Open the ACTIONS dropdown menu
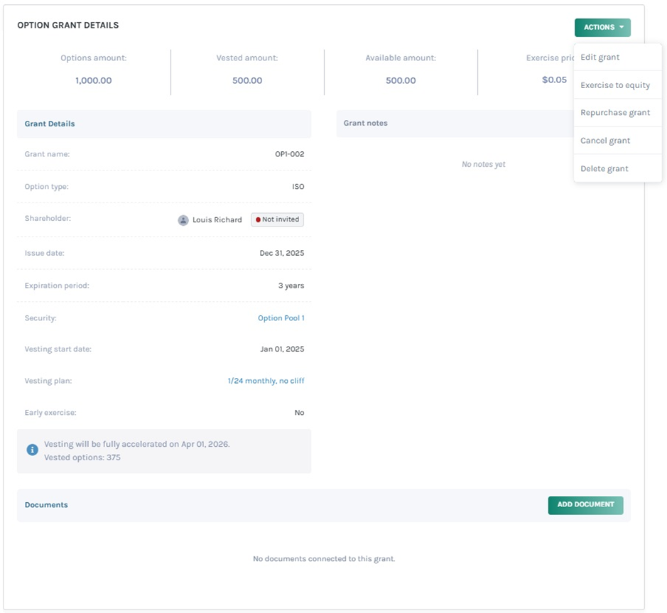 coord(602,27)
